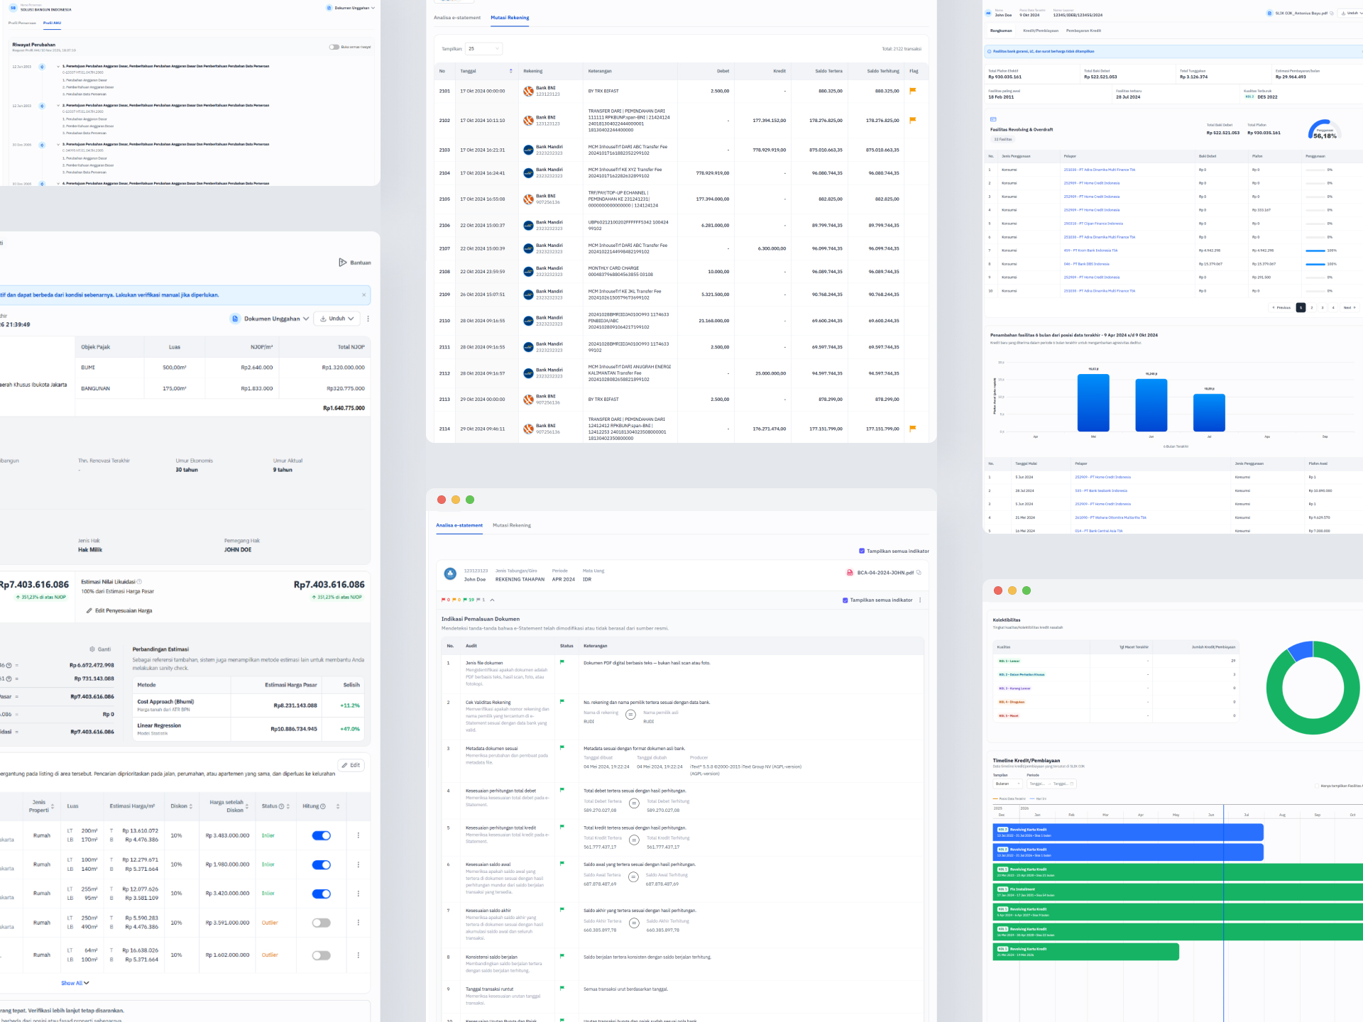Open the 459 - PT Krom Bank Indonesia link

pos(1090,251)
